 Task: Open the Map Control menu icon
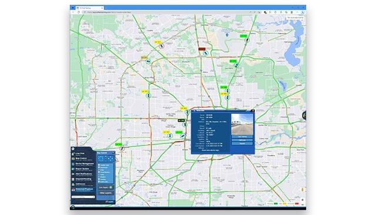coord(73,159)
